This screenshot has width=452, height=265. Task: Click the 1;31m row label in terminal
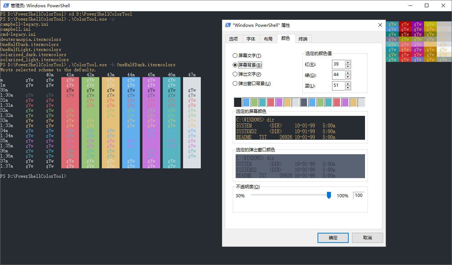7,105
